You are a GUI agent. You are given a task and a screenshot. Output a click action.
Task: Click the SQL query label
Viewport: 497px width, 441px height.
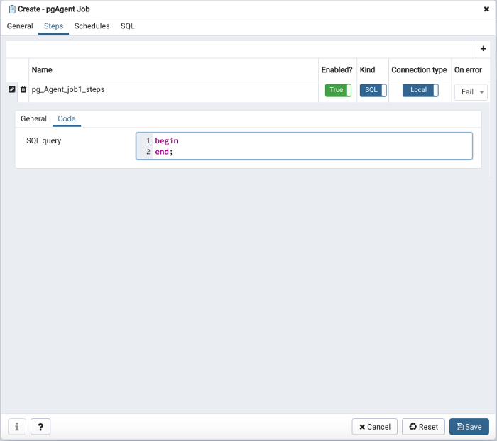44,140
